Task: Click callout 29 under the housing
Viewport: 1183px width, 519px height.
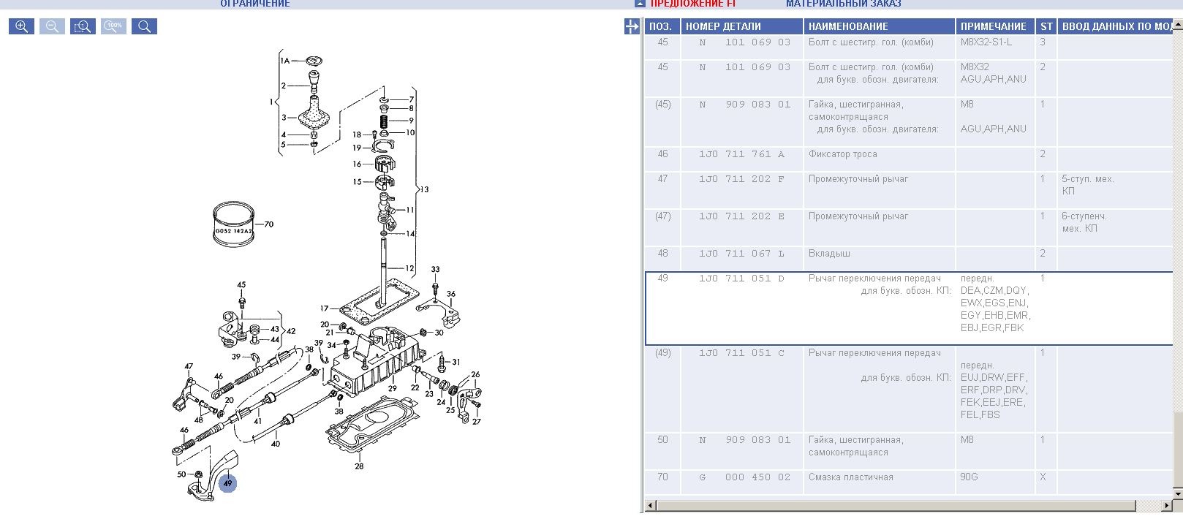Action: point(393,389)
